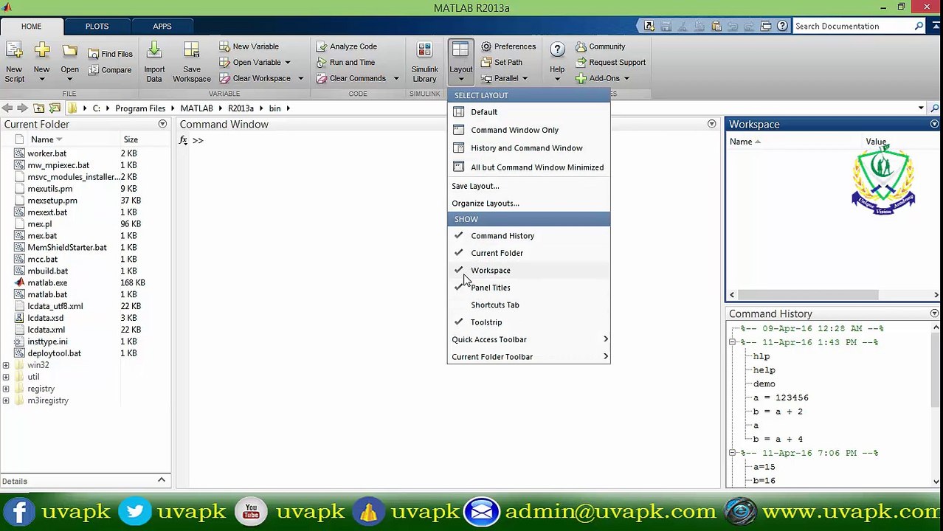
Task: Open the Help question mark icon
Action: click(x=557, y=49)
